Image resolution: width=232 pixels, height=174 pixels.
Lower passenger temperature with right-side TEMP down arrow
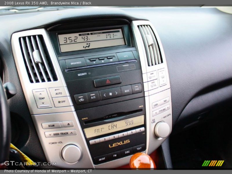[x=163, y=81]
